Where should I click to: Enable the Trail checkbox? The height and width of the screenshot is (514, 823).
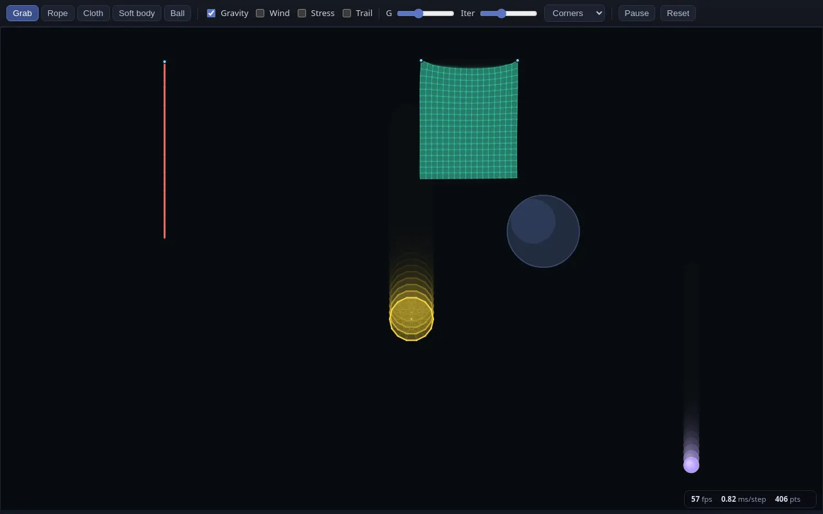(x=347, y=13)
